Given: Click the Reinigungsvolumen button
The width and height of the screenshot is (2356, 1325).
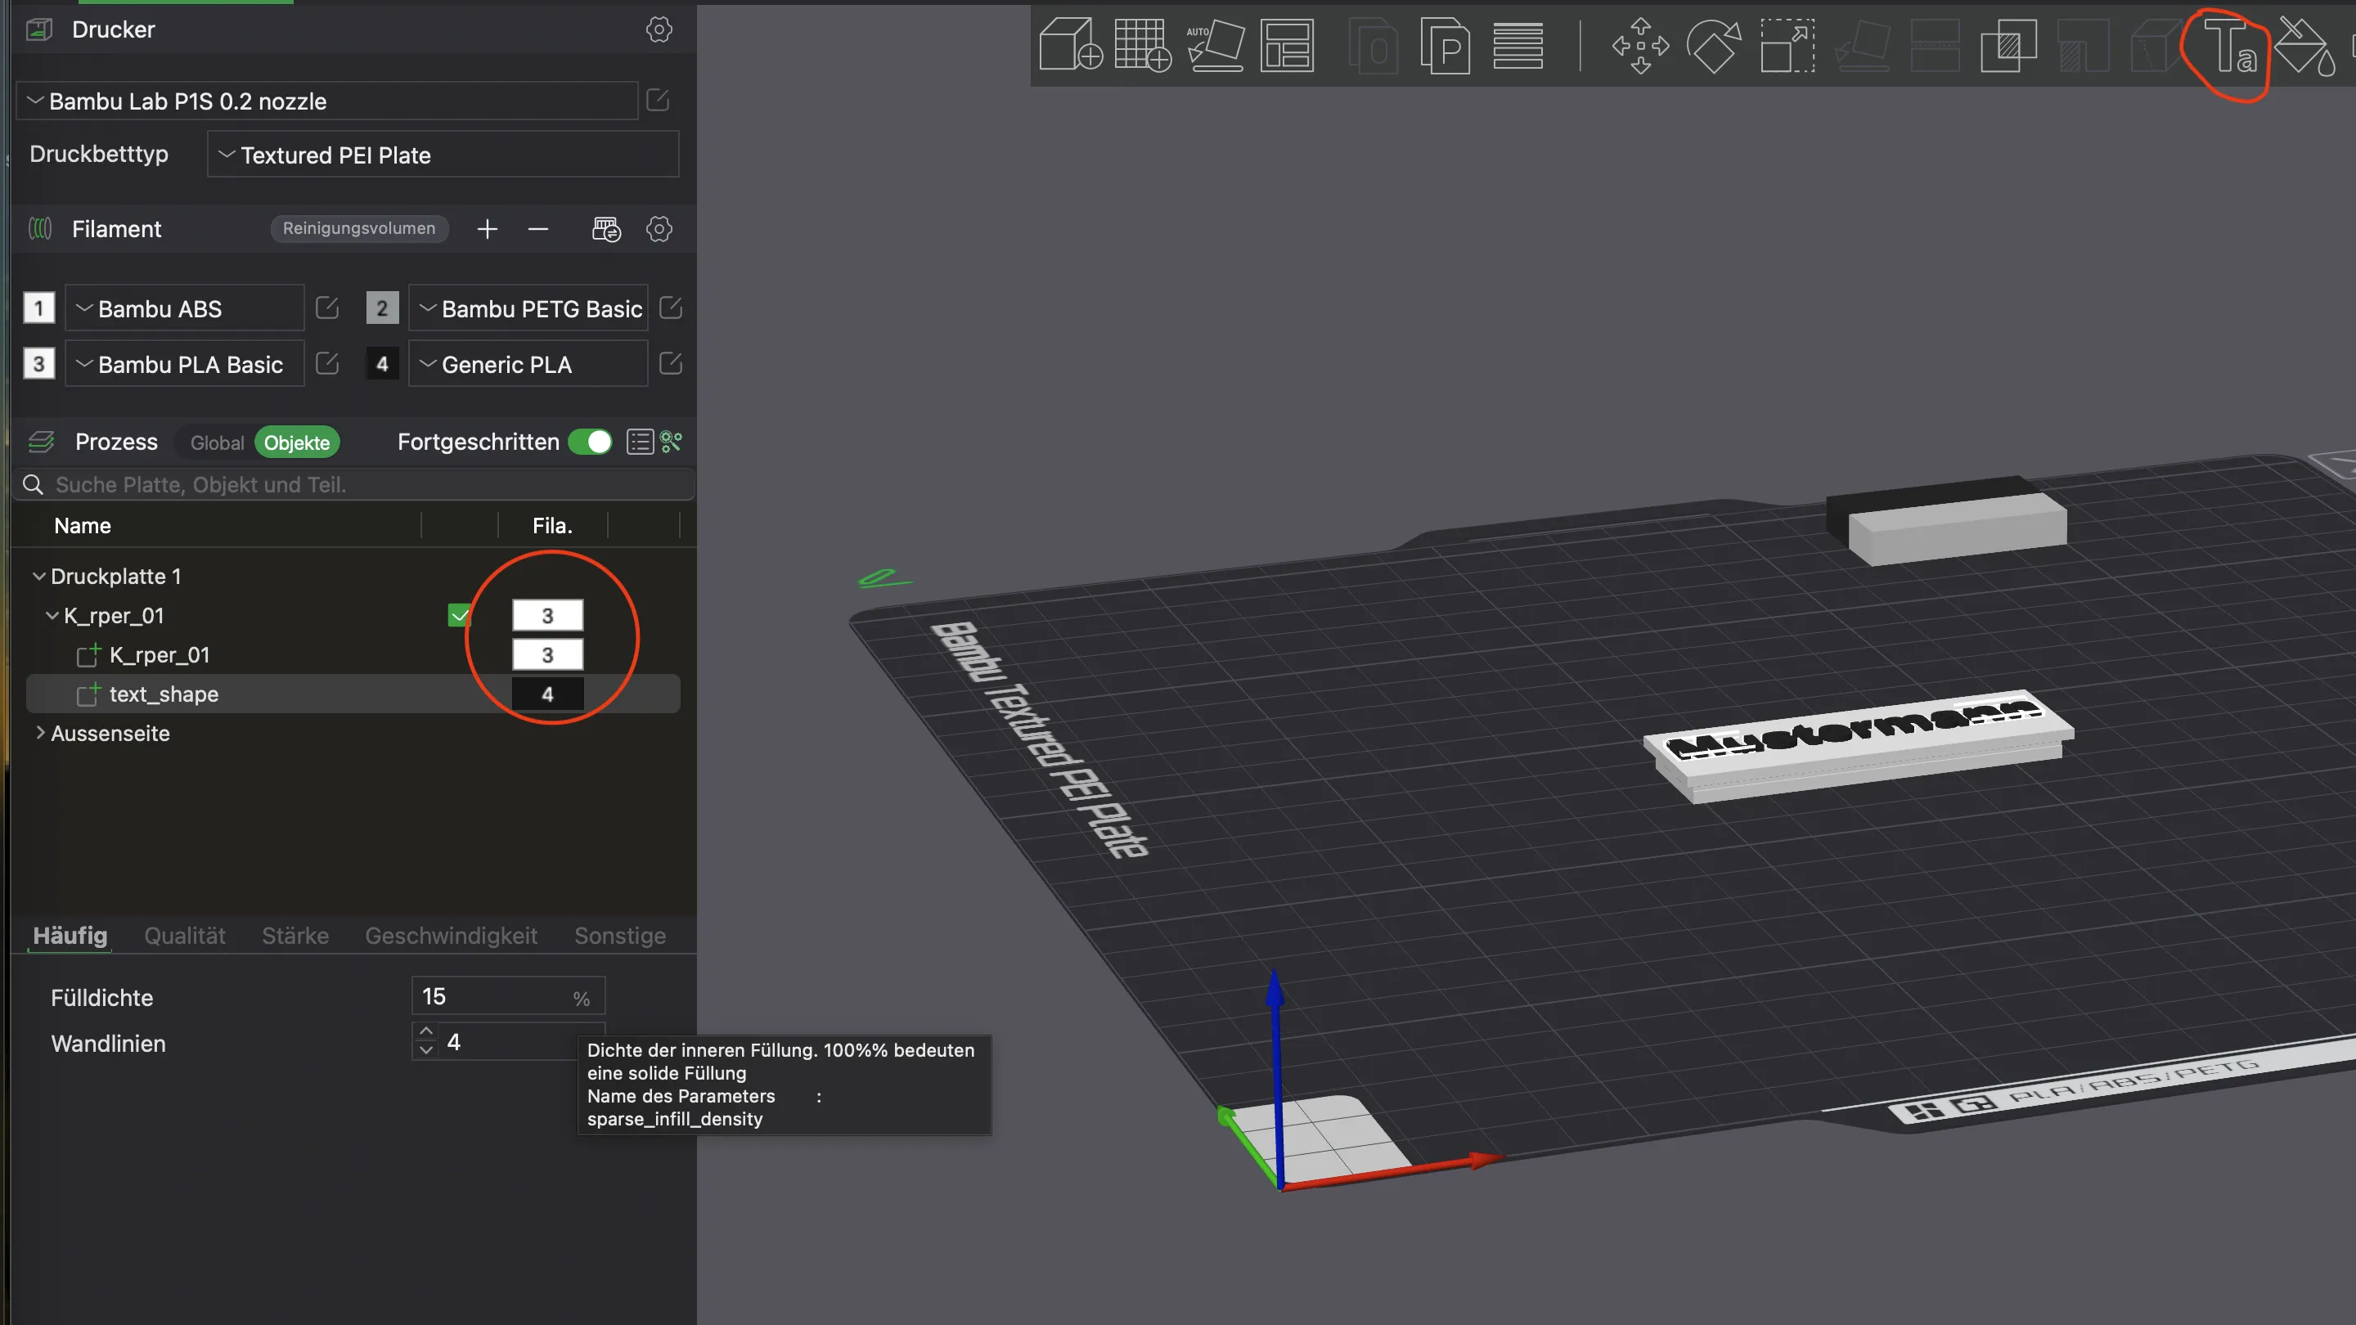Looking at the screenshot, I should coord(358,229).
